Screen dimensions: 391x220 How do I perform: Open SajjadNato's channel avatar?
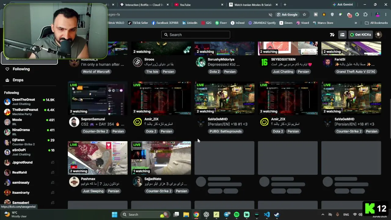point(137,182)
